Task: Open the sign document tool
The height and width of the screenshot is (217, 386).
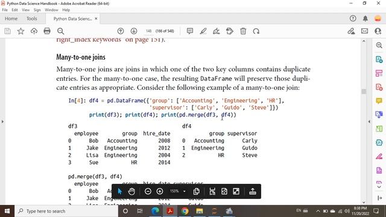Action: coord(217,31)
